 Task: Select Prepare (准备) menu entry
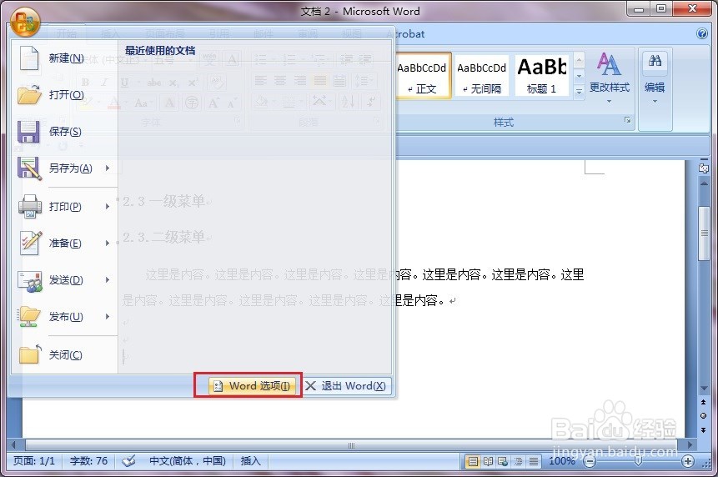64,243
